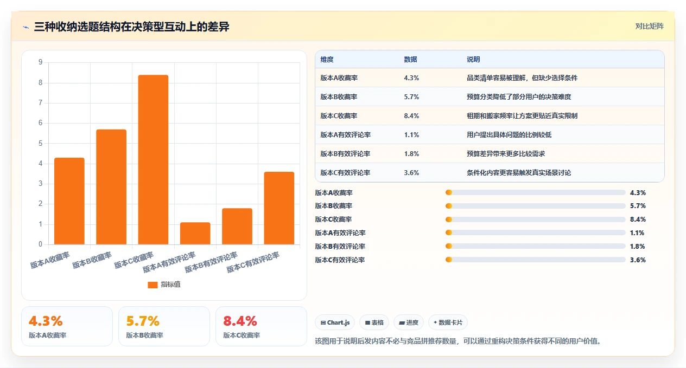Select the 维度 column header
Screen dimensions: 686x368
click(327, 60)
